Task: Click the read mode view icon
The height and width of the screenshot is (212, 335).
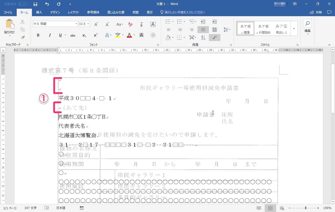Action: [x=259, y=208]
